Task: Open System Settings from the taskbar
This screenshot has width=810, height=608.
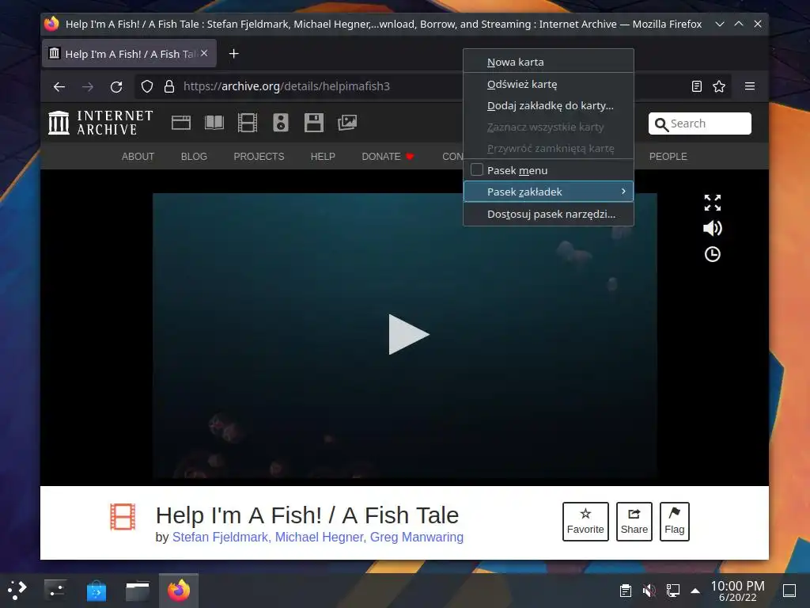Action: [x=55, y=590]
